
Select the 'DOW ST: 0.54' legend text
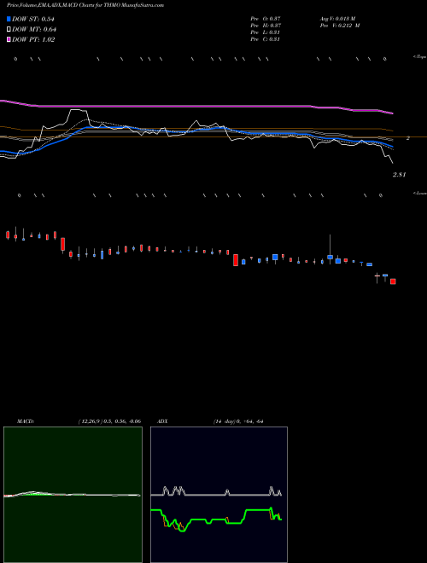[x=32, y=19]
